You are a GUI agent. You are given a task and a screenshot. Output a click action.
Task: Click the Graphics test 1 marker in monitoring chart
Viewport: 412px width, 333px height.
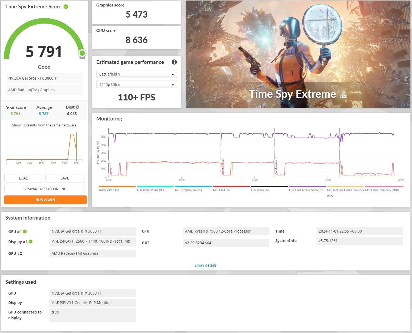pos(223,166)
